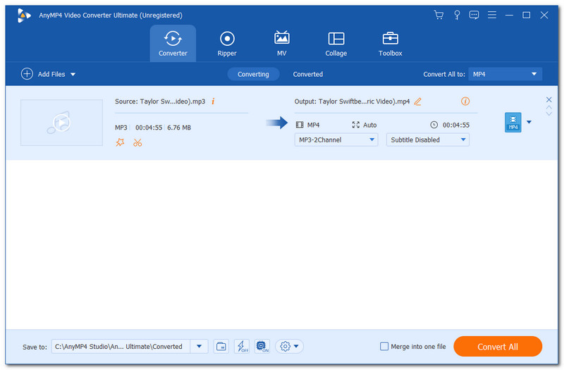This screenshot has height=370, width=564.
Task: Open the edit effects star icon
Action: 120,143
